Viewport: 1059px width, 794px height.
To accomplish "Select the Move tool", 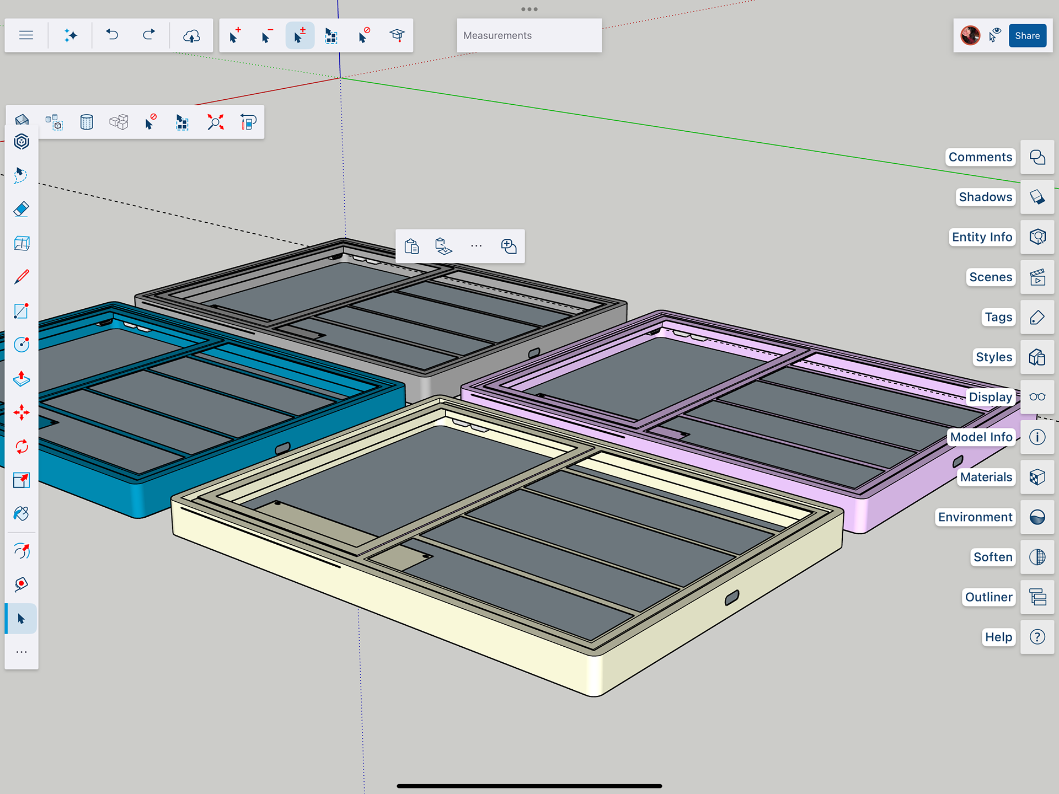I will point(22,412).
